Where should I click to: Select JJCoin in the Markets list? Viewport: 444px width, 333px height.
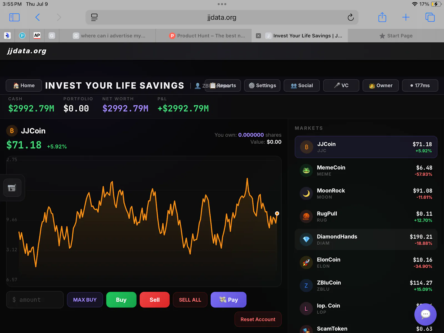click(366, 147)
